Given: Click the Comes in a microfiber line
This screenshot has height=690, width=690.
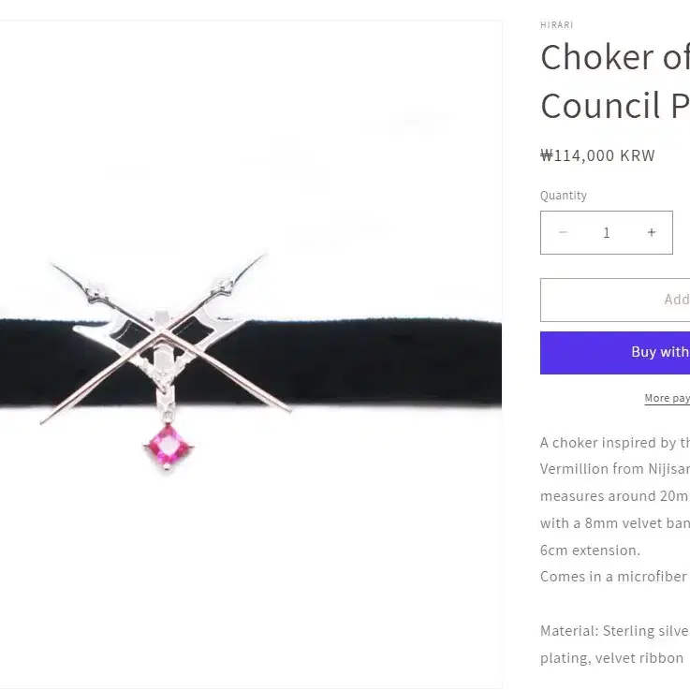Looking at the screenshot, I should [615, 577].
